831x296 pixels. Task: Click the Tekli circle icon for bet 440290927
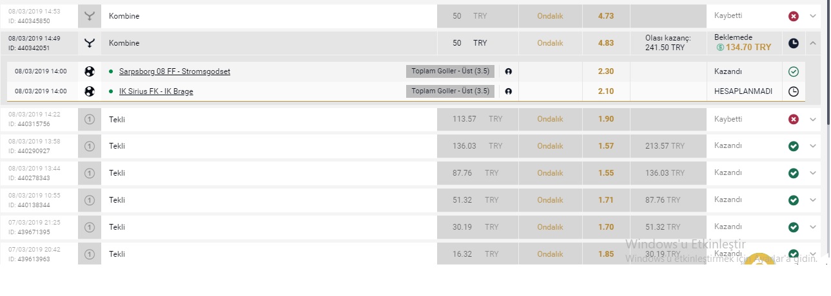click(90, 146)
